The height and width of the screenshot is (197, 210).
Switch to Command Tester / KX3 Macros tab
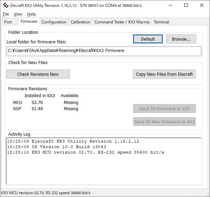click(x=122, y=22)
